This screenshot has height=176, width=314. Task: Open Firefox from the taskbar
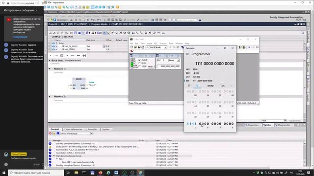100,173
